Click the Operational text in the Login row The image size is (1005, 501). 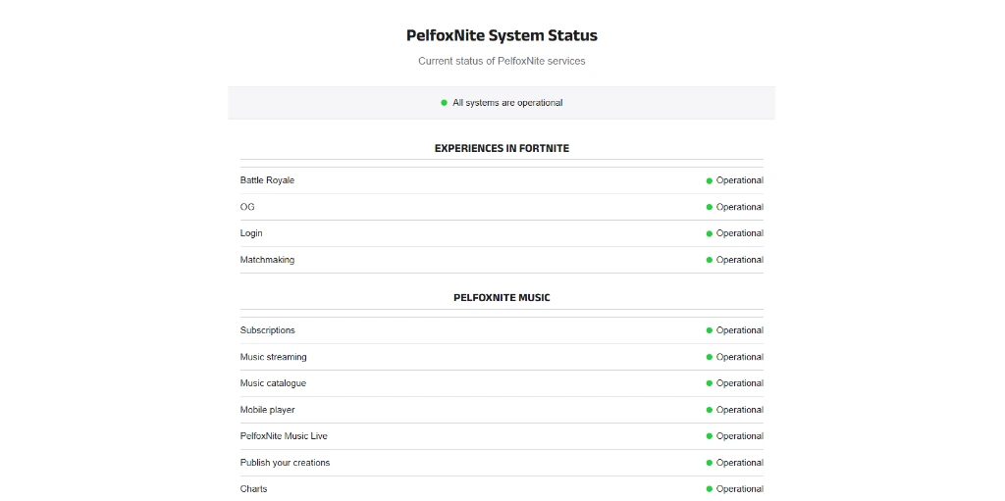tap(739, 233)
